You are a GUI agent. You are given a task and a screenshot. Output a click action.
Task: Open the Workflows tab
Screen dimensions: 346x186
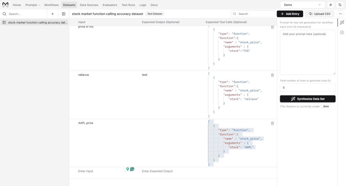(51, 5)
